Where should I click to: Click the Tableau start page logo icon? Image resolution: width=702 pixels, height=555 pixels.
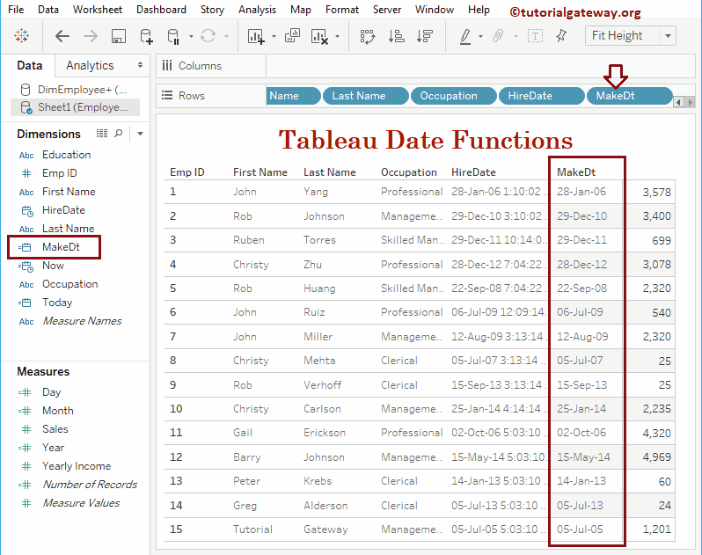pyautogui.click(x=21, y=35)
